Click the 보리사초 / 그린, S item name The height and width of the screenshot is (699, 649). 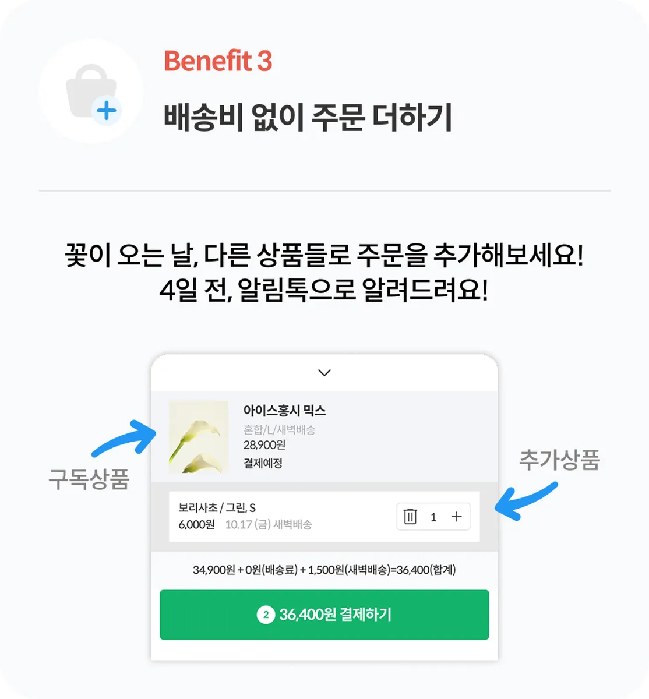point(217,507)
